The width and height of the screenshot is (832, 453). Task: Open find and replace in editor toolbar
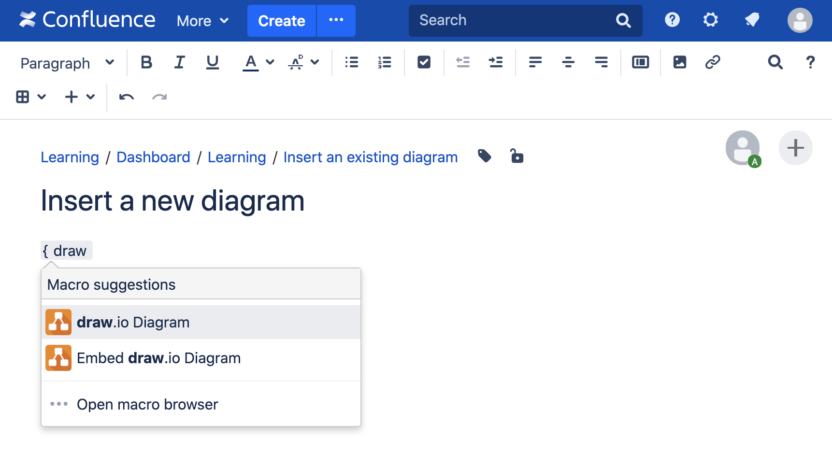(775, 62)
